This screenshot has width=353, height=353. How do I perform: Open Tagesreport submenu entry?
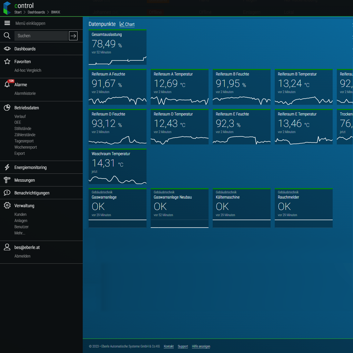click(x=24, y=141)
